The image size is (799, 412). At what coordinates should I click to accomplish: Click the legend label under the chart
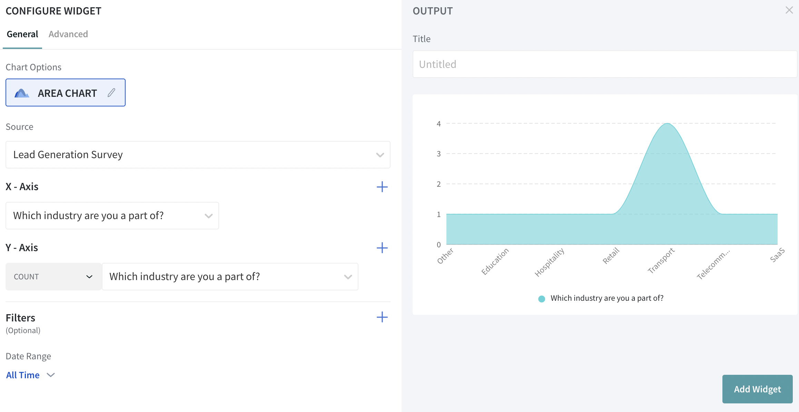[607, 298]
